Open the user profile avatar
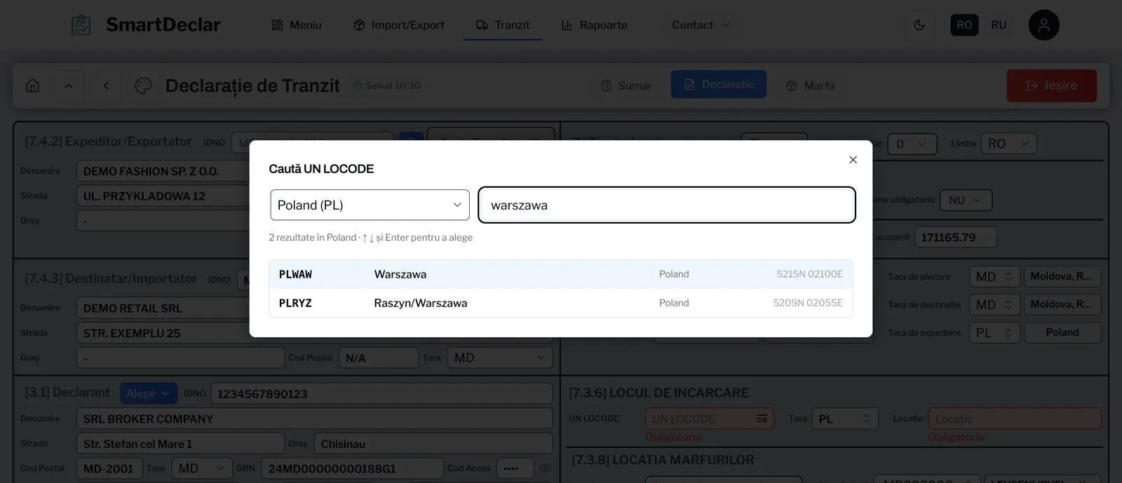Image resolution: width=1122 pixels, height=483 pixels. pos(1043,25)
